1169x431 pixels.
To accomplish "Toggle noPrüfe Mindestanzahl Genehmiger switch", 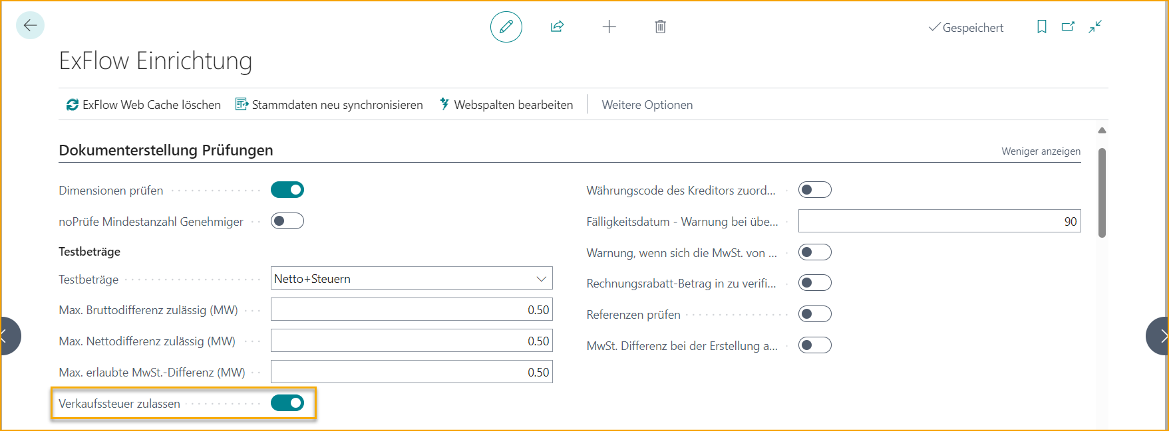I will tap(287, 221).
